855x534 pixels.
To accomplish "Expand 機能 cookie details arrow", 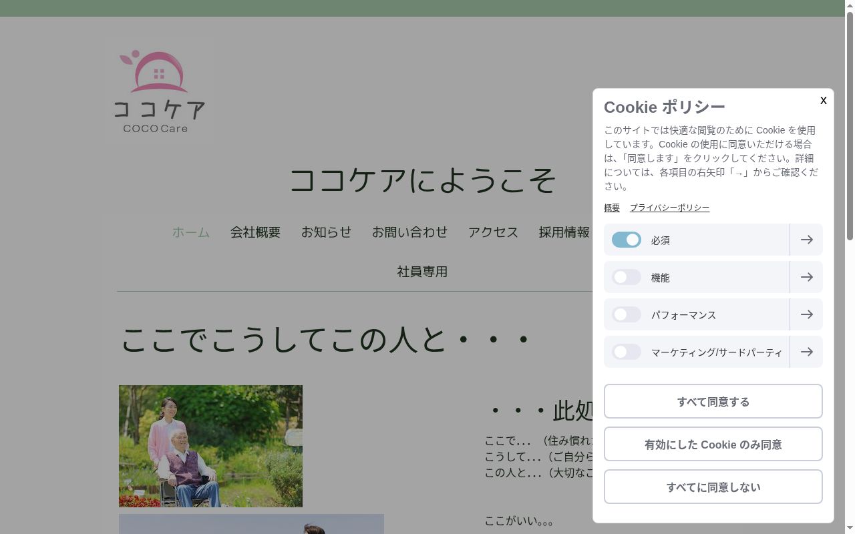I will pos(806,277).
